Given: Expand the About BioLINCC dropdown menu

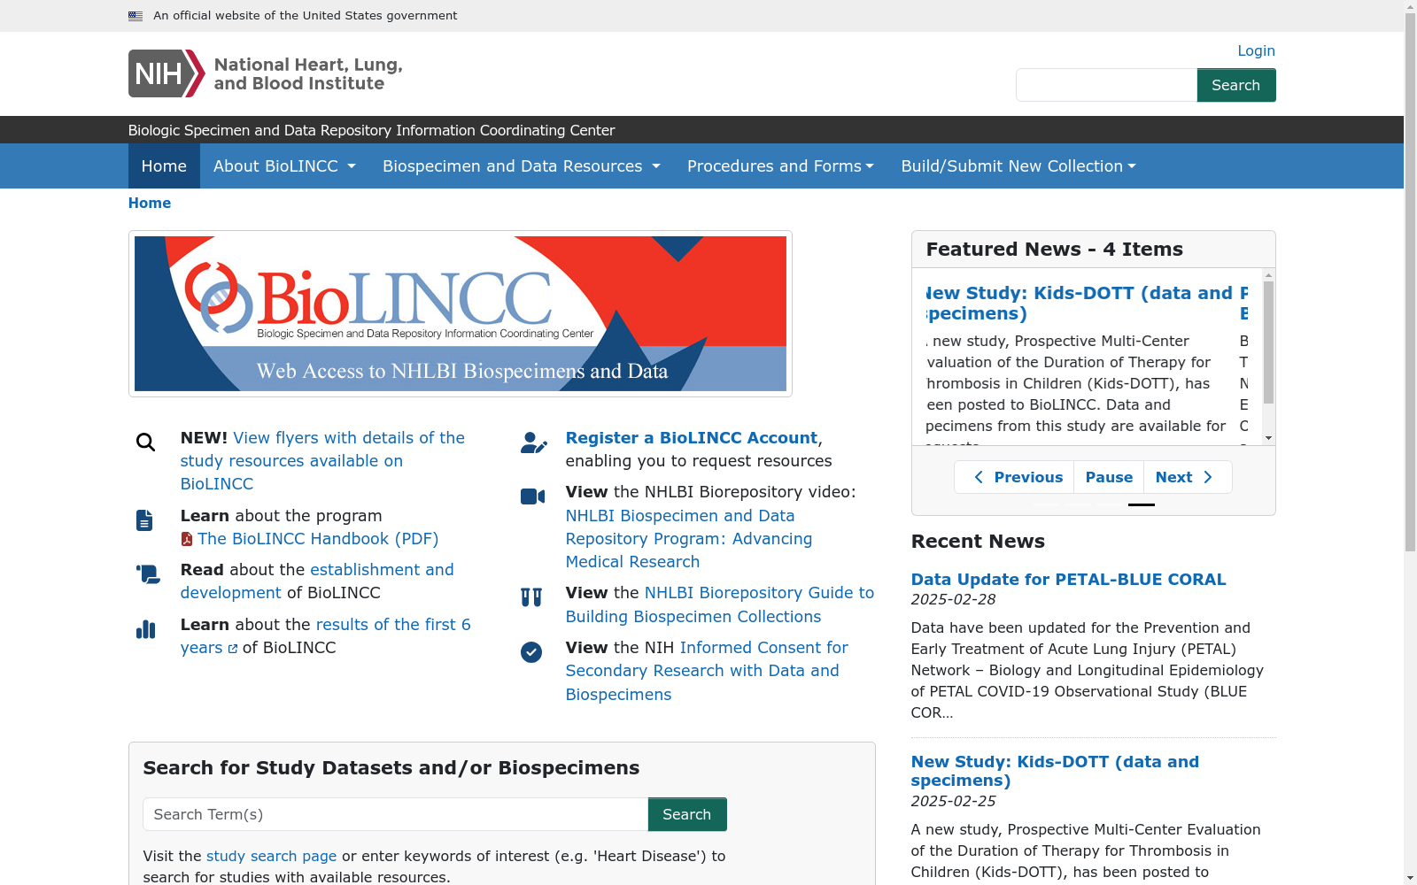Looking at the screenshot, I should 284,166.
